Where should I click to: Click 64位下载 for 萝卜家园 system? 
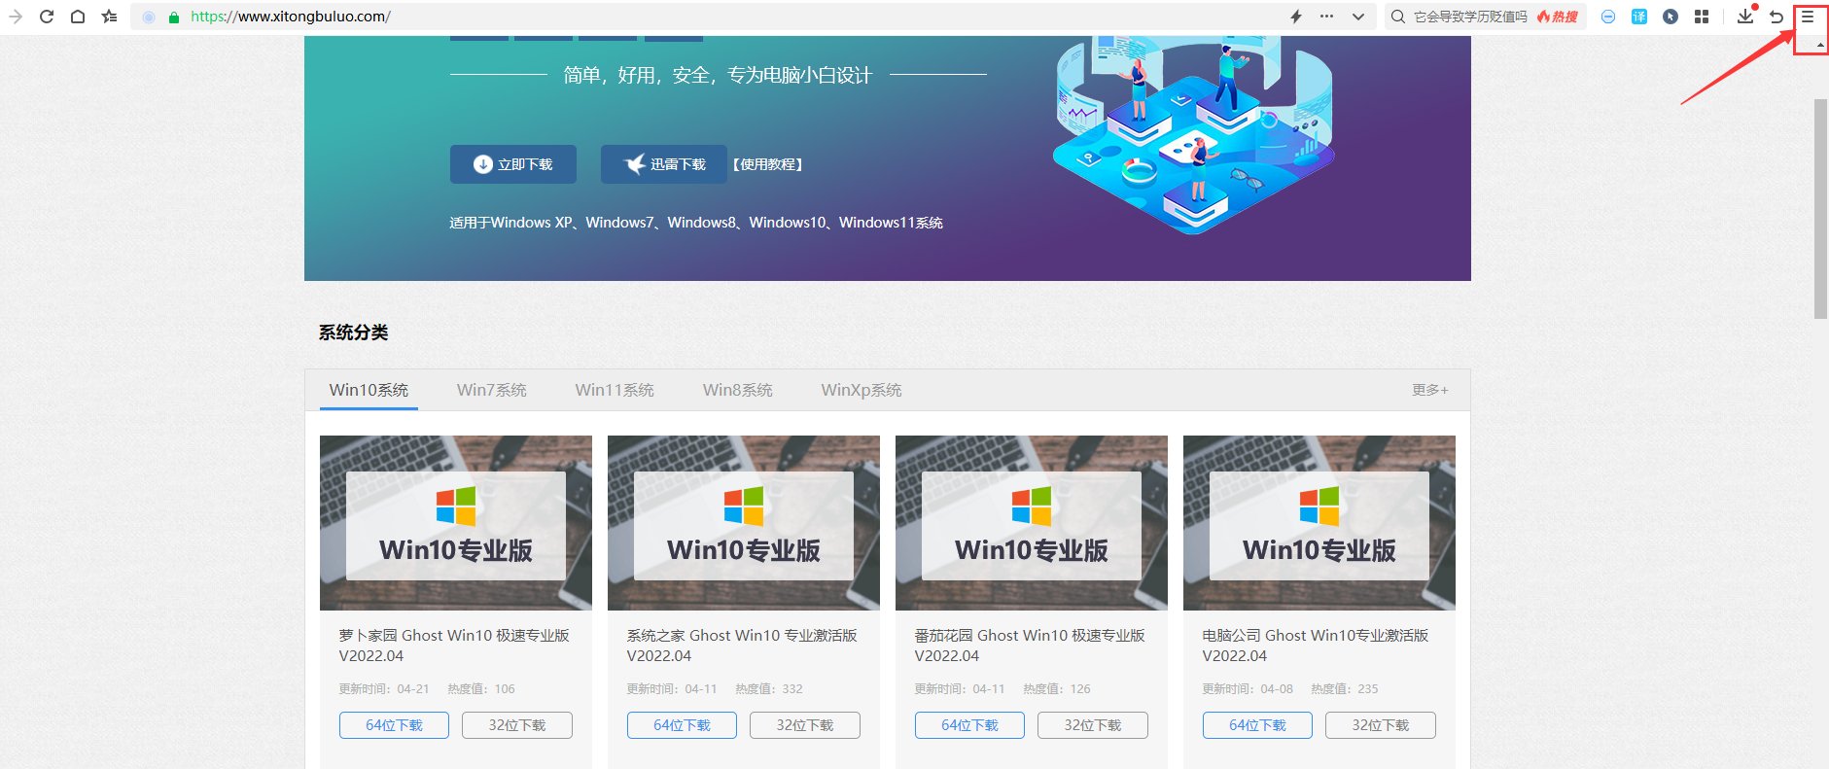(394, 725)
